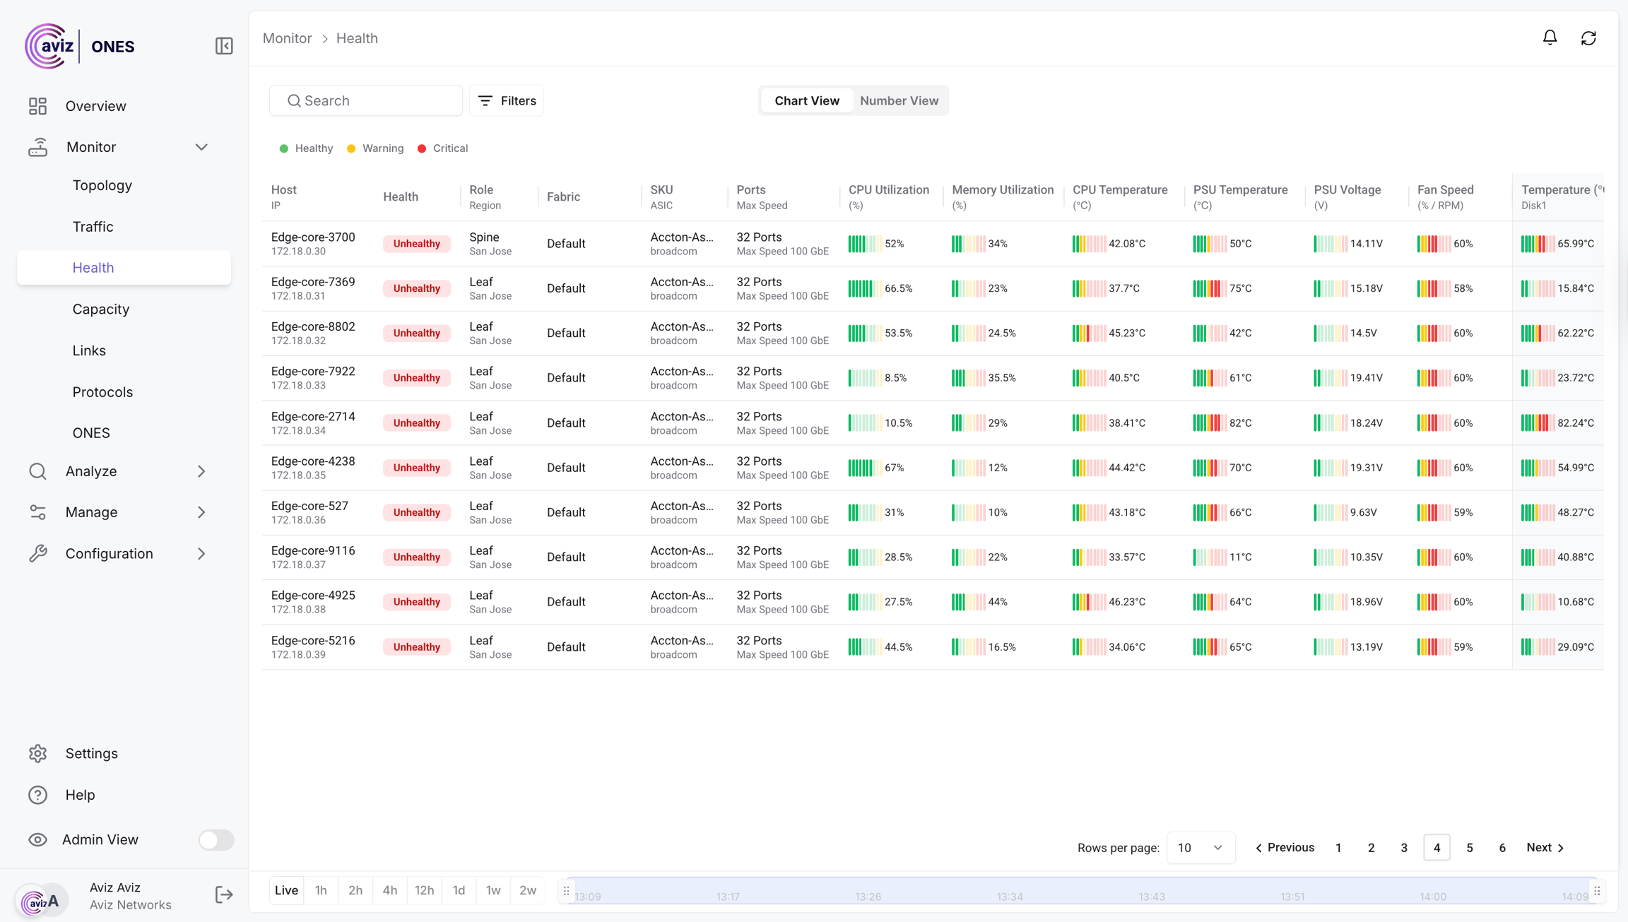Collapse the Monitor section chevron
Viewport: 1628px width, 922px height.
tap(201, 147)
